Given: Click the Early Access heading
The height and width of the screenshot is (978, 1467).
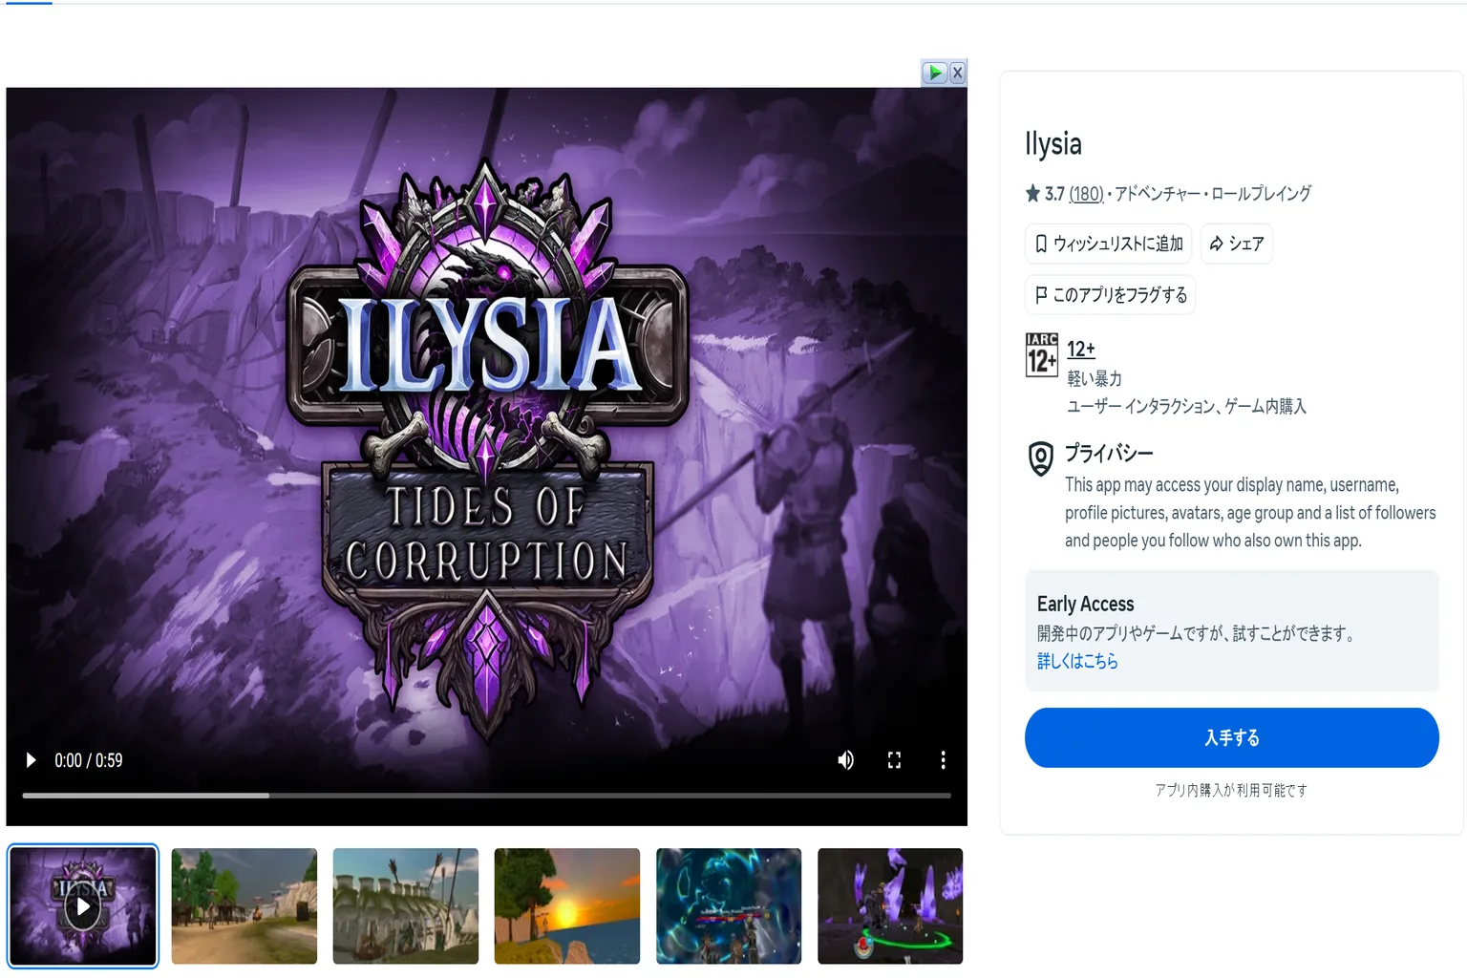Looking at the screenshot, I should coord(1086,604).
